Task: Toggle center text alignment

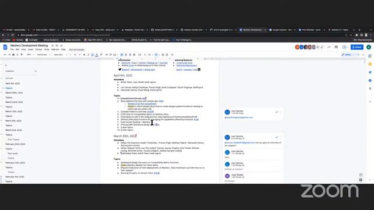Action: tap(126, 55)
